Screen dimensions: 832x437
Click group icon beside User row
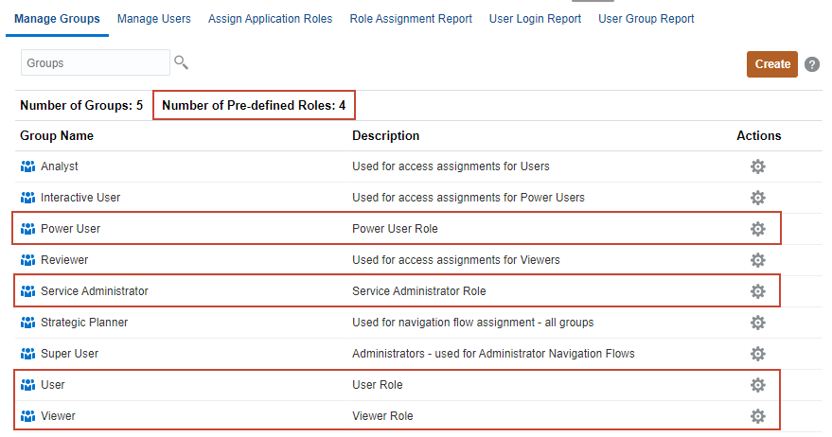coord(27,385)
